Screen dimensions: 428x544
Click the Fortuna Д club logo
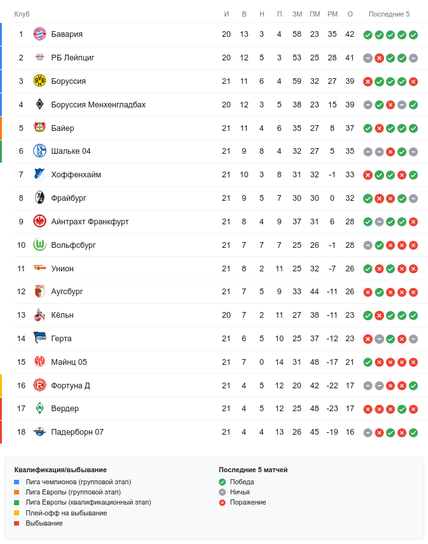tap(40, 386)
